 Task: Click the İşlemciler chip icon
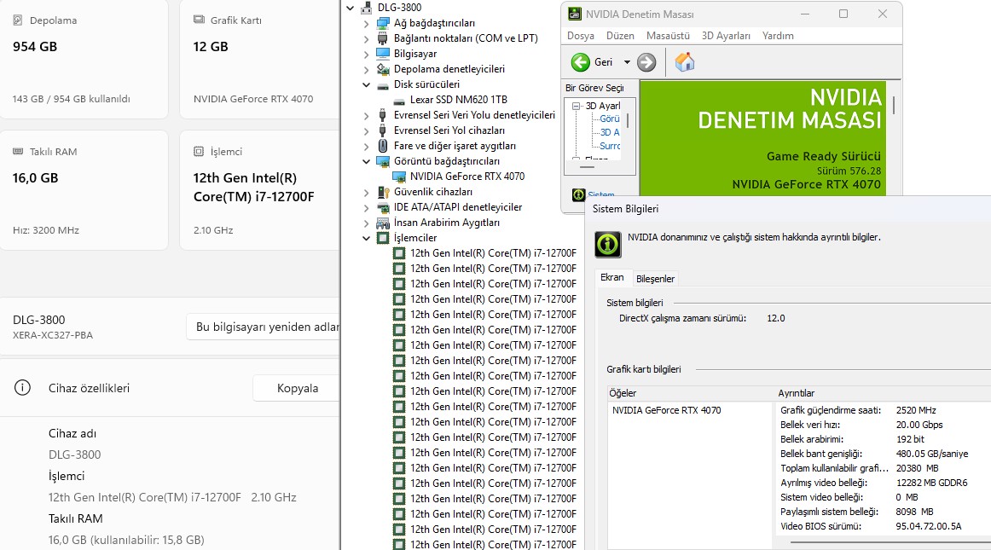(x=383, y=238)
